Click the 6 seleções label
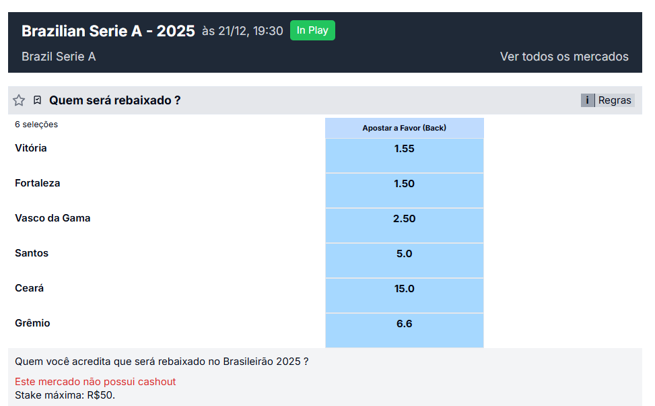The width and height of the screenshot is (655, 406). coord(36,125)
